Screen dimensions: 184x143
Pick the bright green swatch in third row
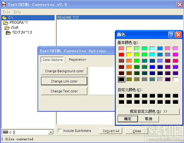[x=137, y=61]
